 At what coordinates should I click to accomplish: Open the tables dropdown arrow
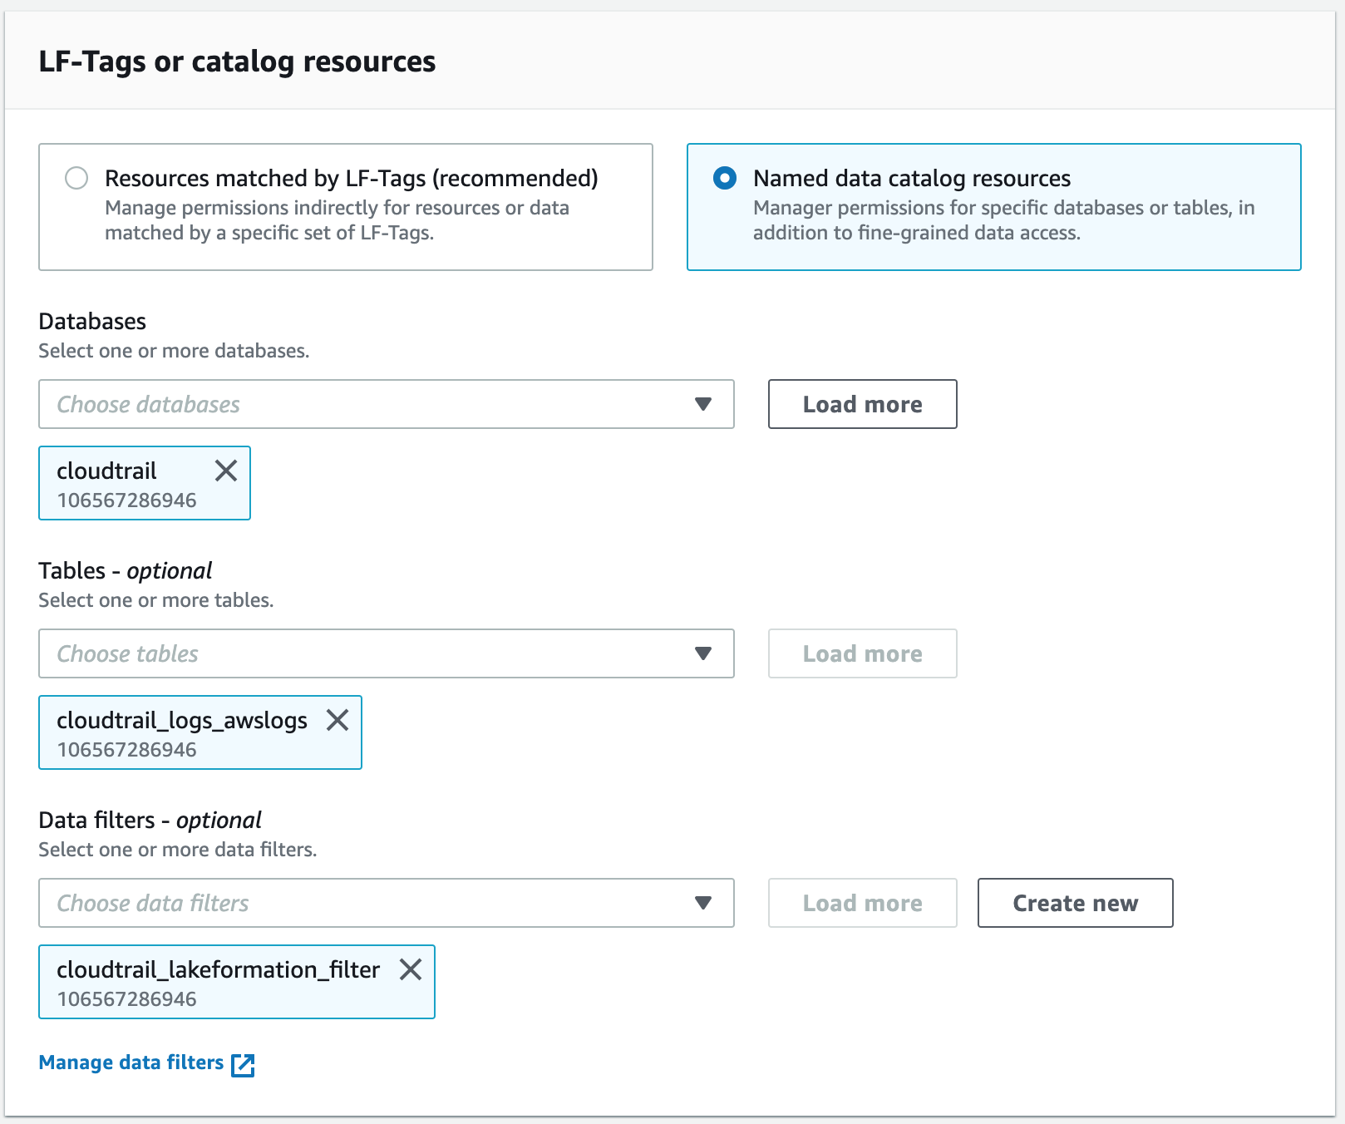(x=702, y=654)
